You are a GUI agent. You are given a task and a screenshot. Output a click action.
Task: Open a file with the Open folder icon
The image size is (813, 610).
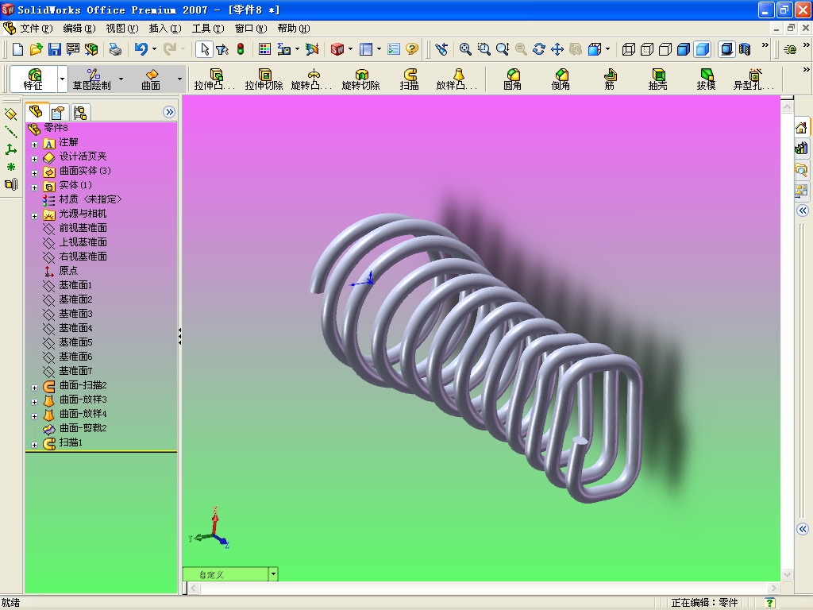click(x=36, y=49)
